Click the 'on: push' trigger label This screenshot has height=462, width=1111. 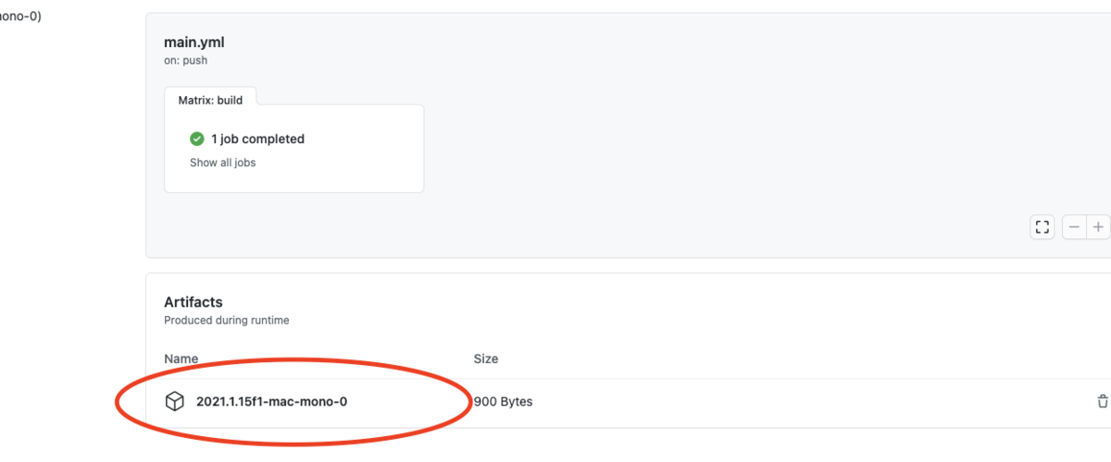click(185, 61)
